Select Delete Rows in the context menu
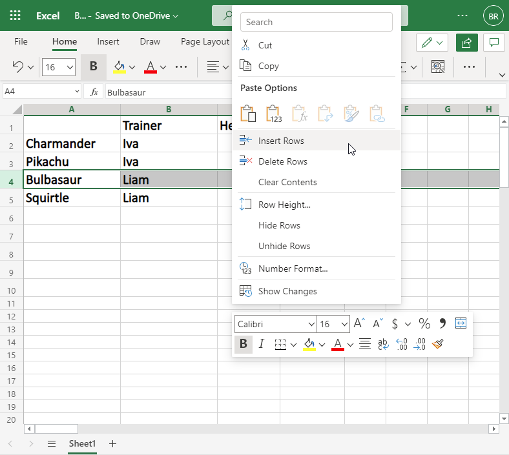The height and width of the screenshot is (455, 509). point(282,161)
